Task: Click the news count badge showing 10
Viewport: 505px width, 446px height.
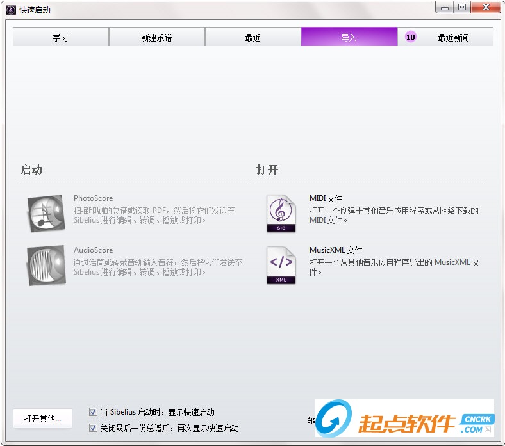Action: tap(410, 37)
